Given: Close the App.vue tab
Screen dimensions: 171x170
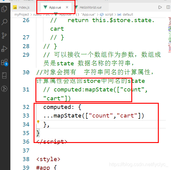Looking at the screenshot, I should (67, 7).
